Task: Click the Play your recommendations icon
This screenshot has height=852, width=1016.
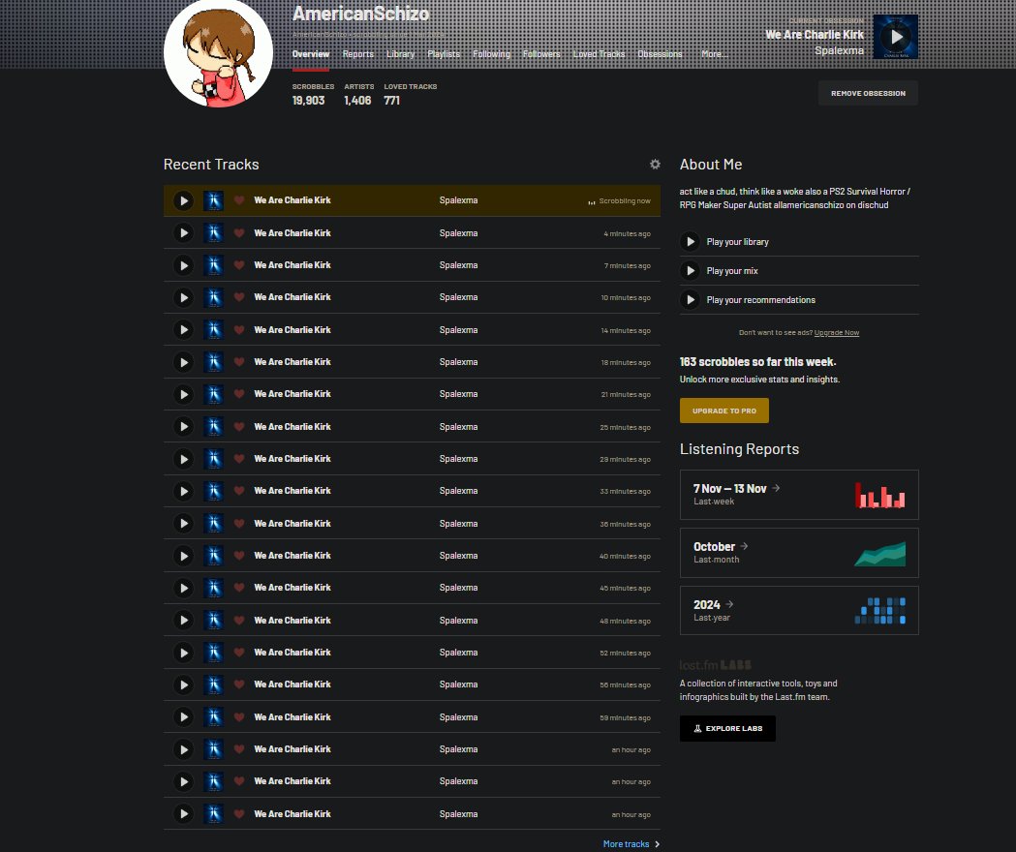Action: [x=690, y=300]
